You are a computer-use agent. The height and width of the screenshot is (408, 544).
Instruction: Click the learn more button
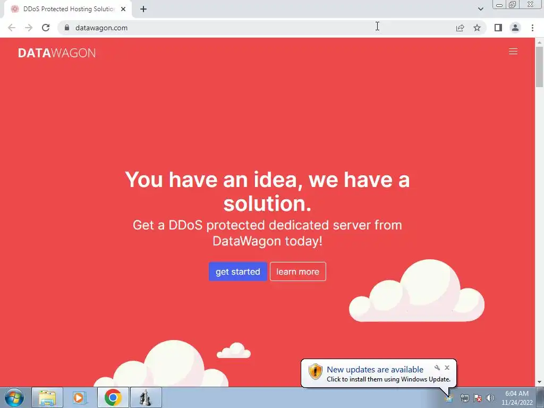[x=297, y=271]
